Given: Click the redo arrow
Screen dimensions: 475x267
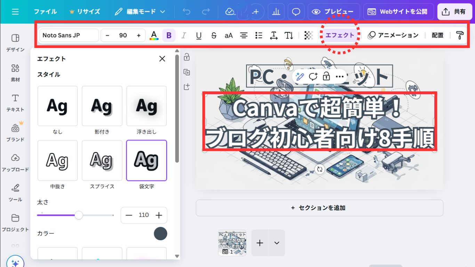Looking at the screenshot, I should pyautogui.click(x=206, y=11).
